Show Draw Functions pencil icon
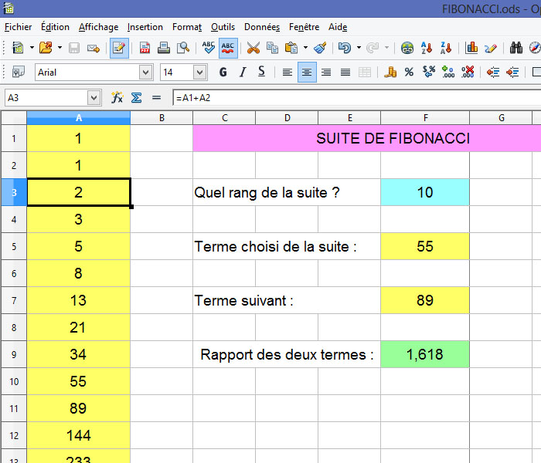 tap(491, 48)
